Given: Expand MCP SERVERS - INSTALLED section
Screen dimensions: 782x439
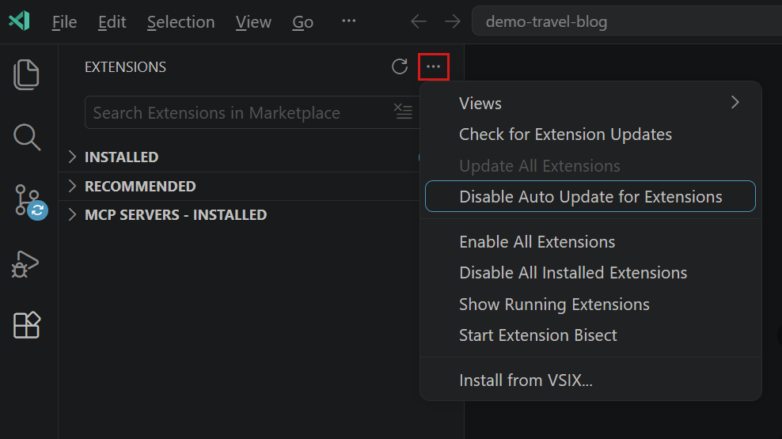Looking at the screenshot, I should coord(239,215).
